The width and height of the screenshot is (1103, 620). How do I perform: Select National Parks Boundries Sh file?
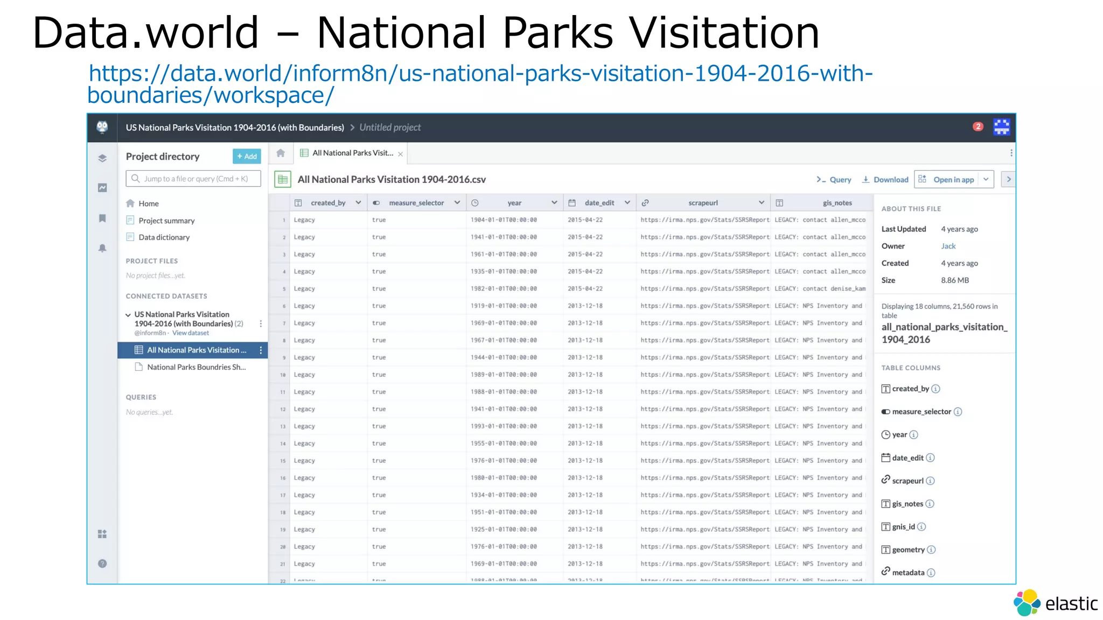pyautogui.click(x=196, y=367)
